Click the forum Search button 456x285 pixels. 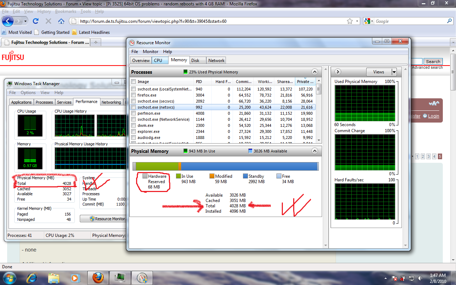(433, 62)
